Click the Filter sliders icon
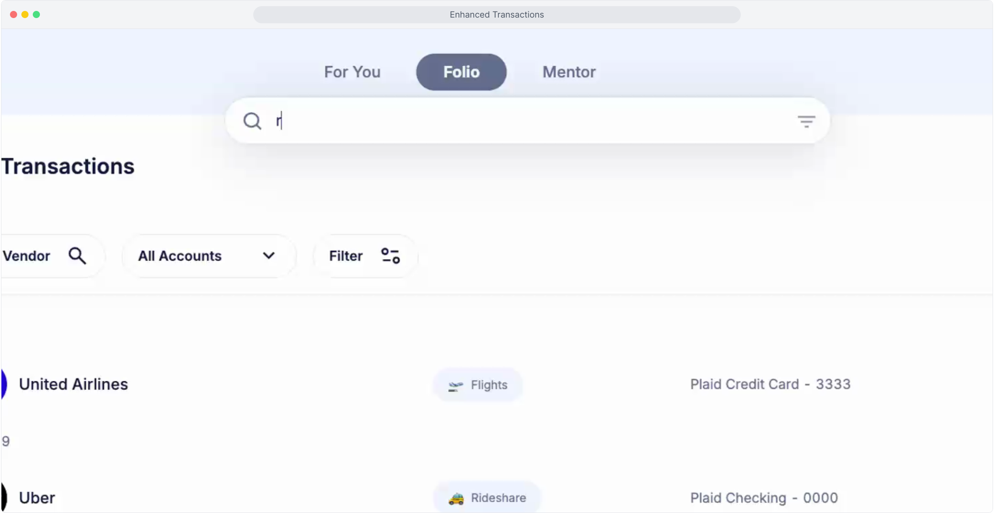This screenshot has height=513, width=994. (391, 256)
